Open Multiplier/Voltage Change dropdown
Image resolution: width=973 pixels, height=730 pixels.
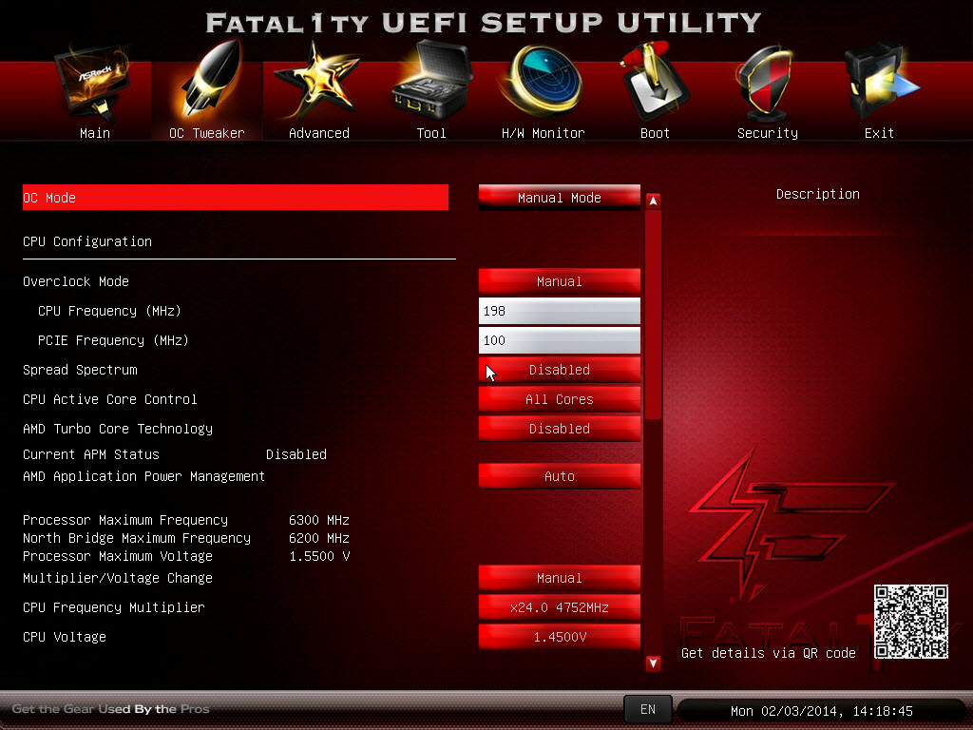click(559, 578)
